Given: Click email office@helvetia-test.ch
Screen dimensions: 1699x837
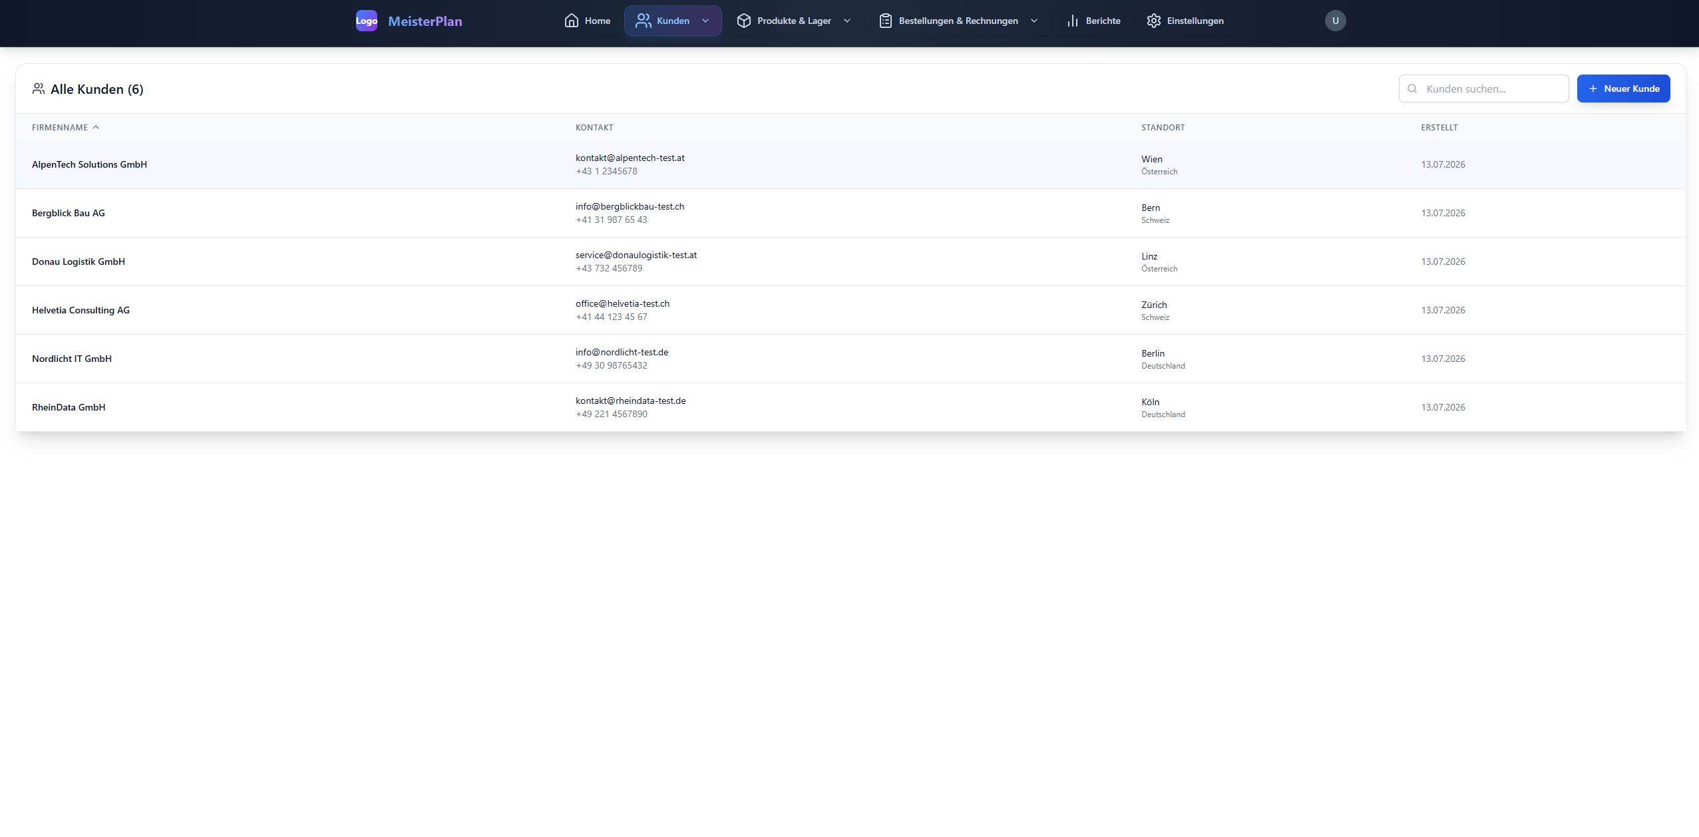Looking at the screenshot, I should click(x=622, y=303).
